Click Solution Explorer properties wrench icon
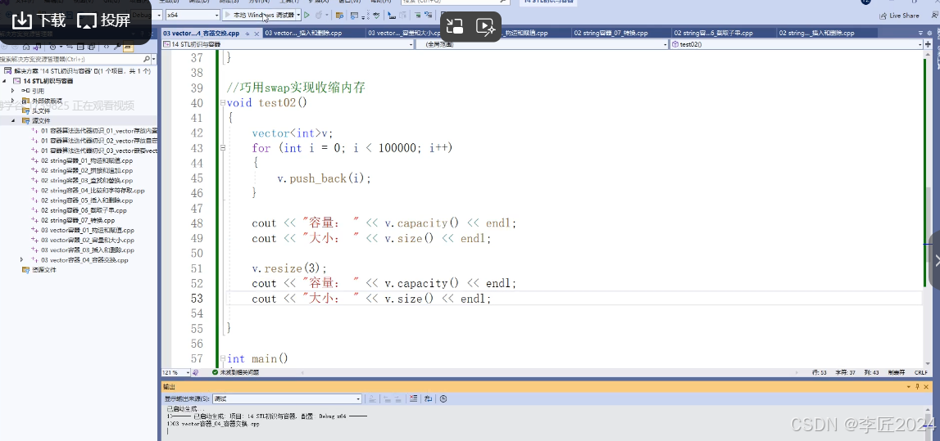Image resolution: width=940 pixels, height=441 pixels. (x=117, y=46)
